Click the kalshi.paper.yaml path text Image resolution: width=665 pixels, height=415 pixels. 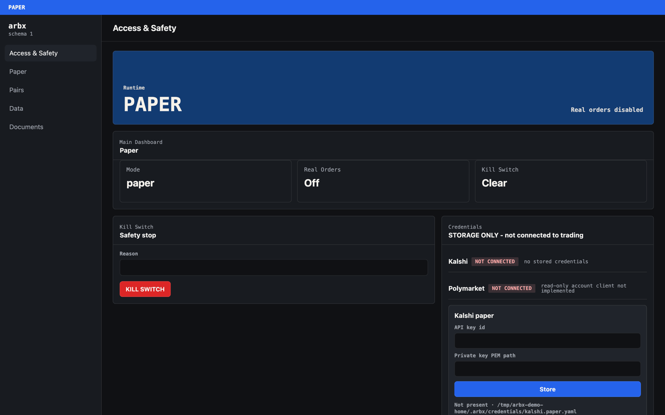point(515,408)
